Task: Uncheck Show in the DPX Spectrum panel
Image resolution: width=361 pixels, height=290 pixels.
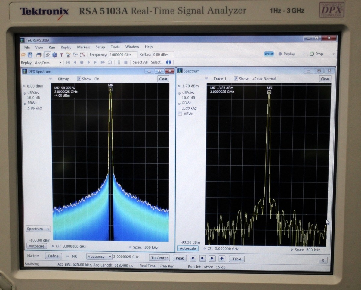Action: 79,79
